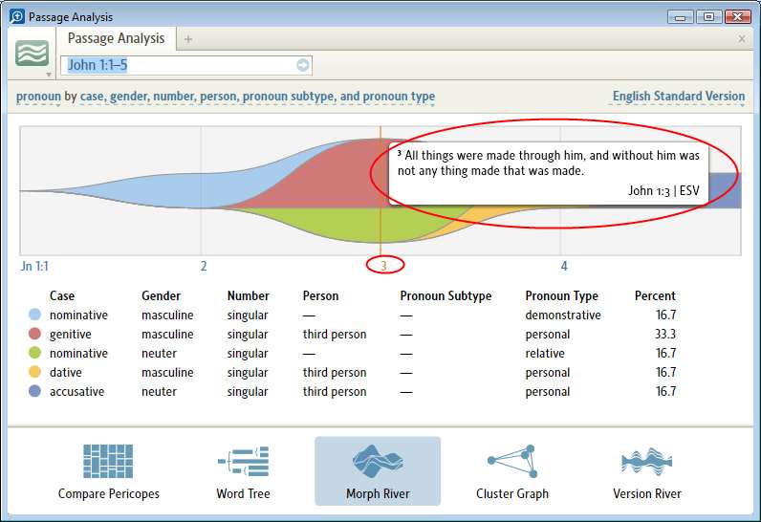Click the 'genitive' case label
761x522 pixels.
(x=71, y=335)
